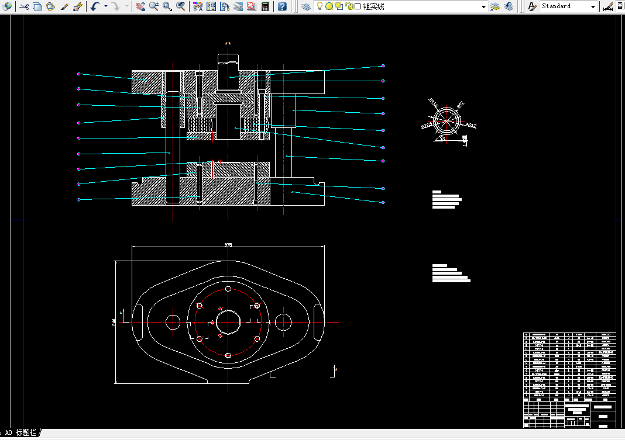Open the Undo history dropdown arrow
Viewport: 625px width, 440px height.
(x=105, y=6)
